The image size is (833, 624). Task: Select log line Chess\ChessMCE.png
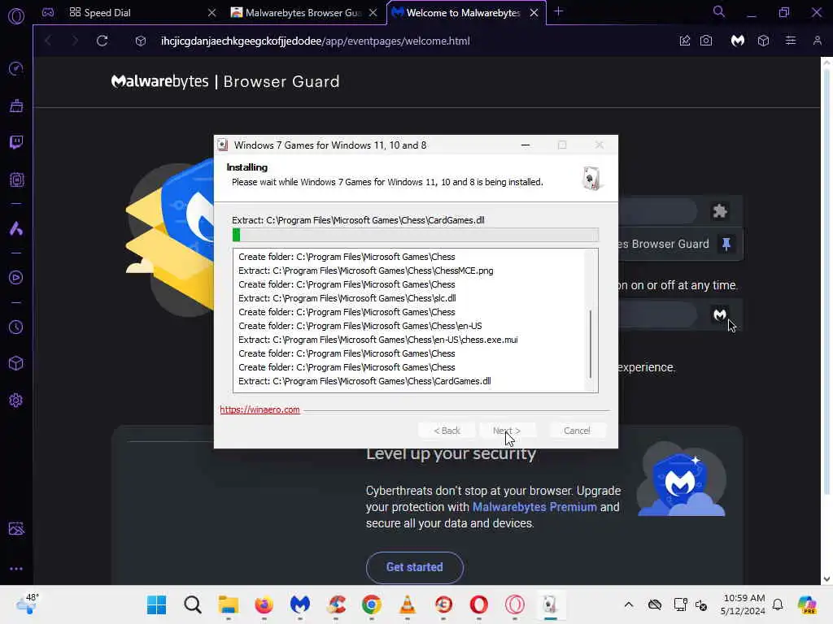click(365, 271)
